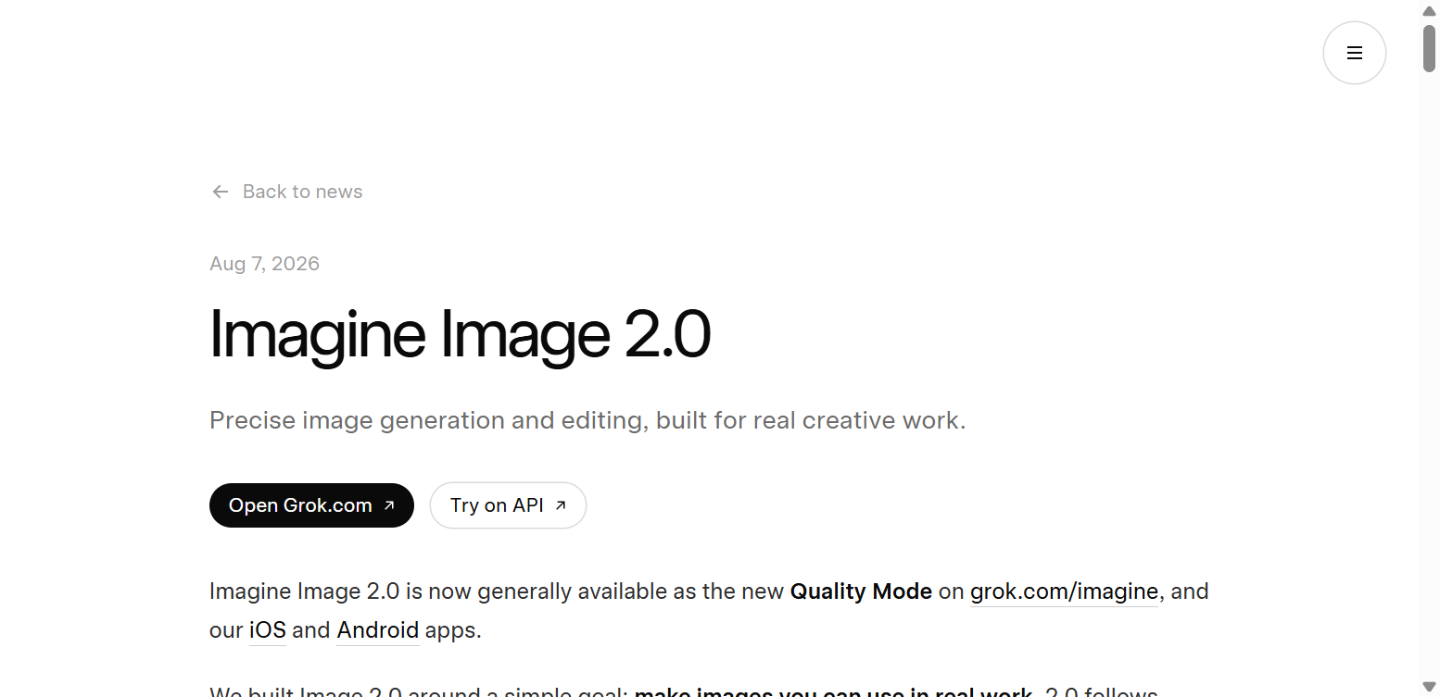Click the Open Grok.com button
The height and width of the screenshot is (697, 1440).
(311, 505)
